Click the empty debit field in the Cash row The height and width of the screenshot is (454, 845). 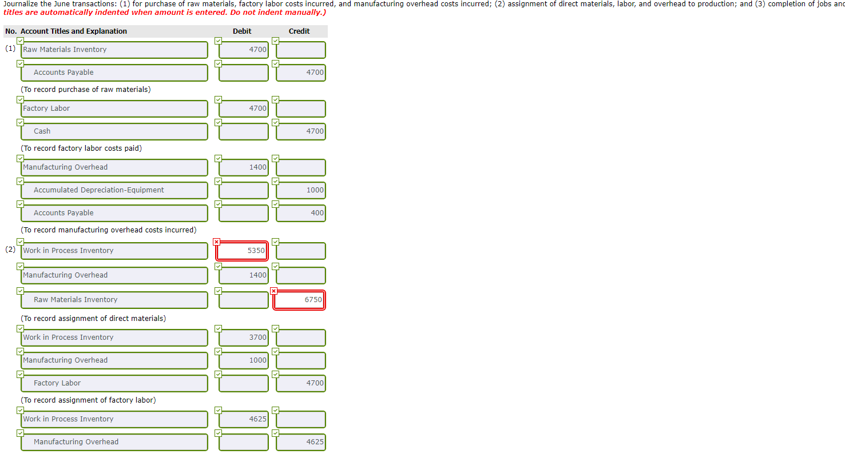click(x=244, y=131)
